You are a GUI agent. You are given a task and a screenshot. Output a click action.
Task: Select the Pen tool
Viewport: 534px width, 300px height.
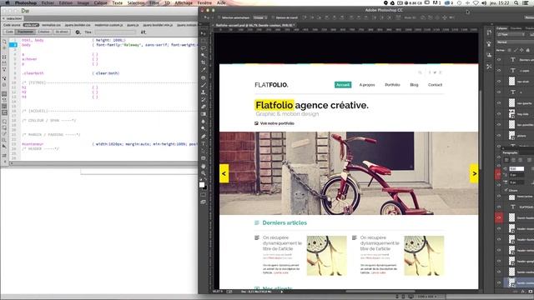click(204, 137)
